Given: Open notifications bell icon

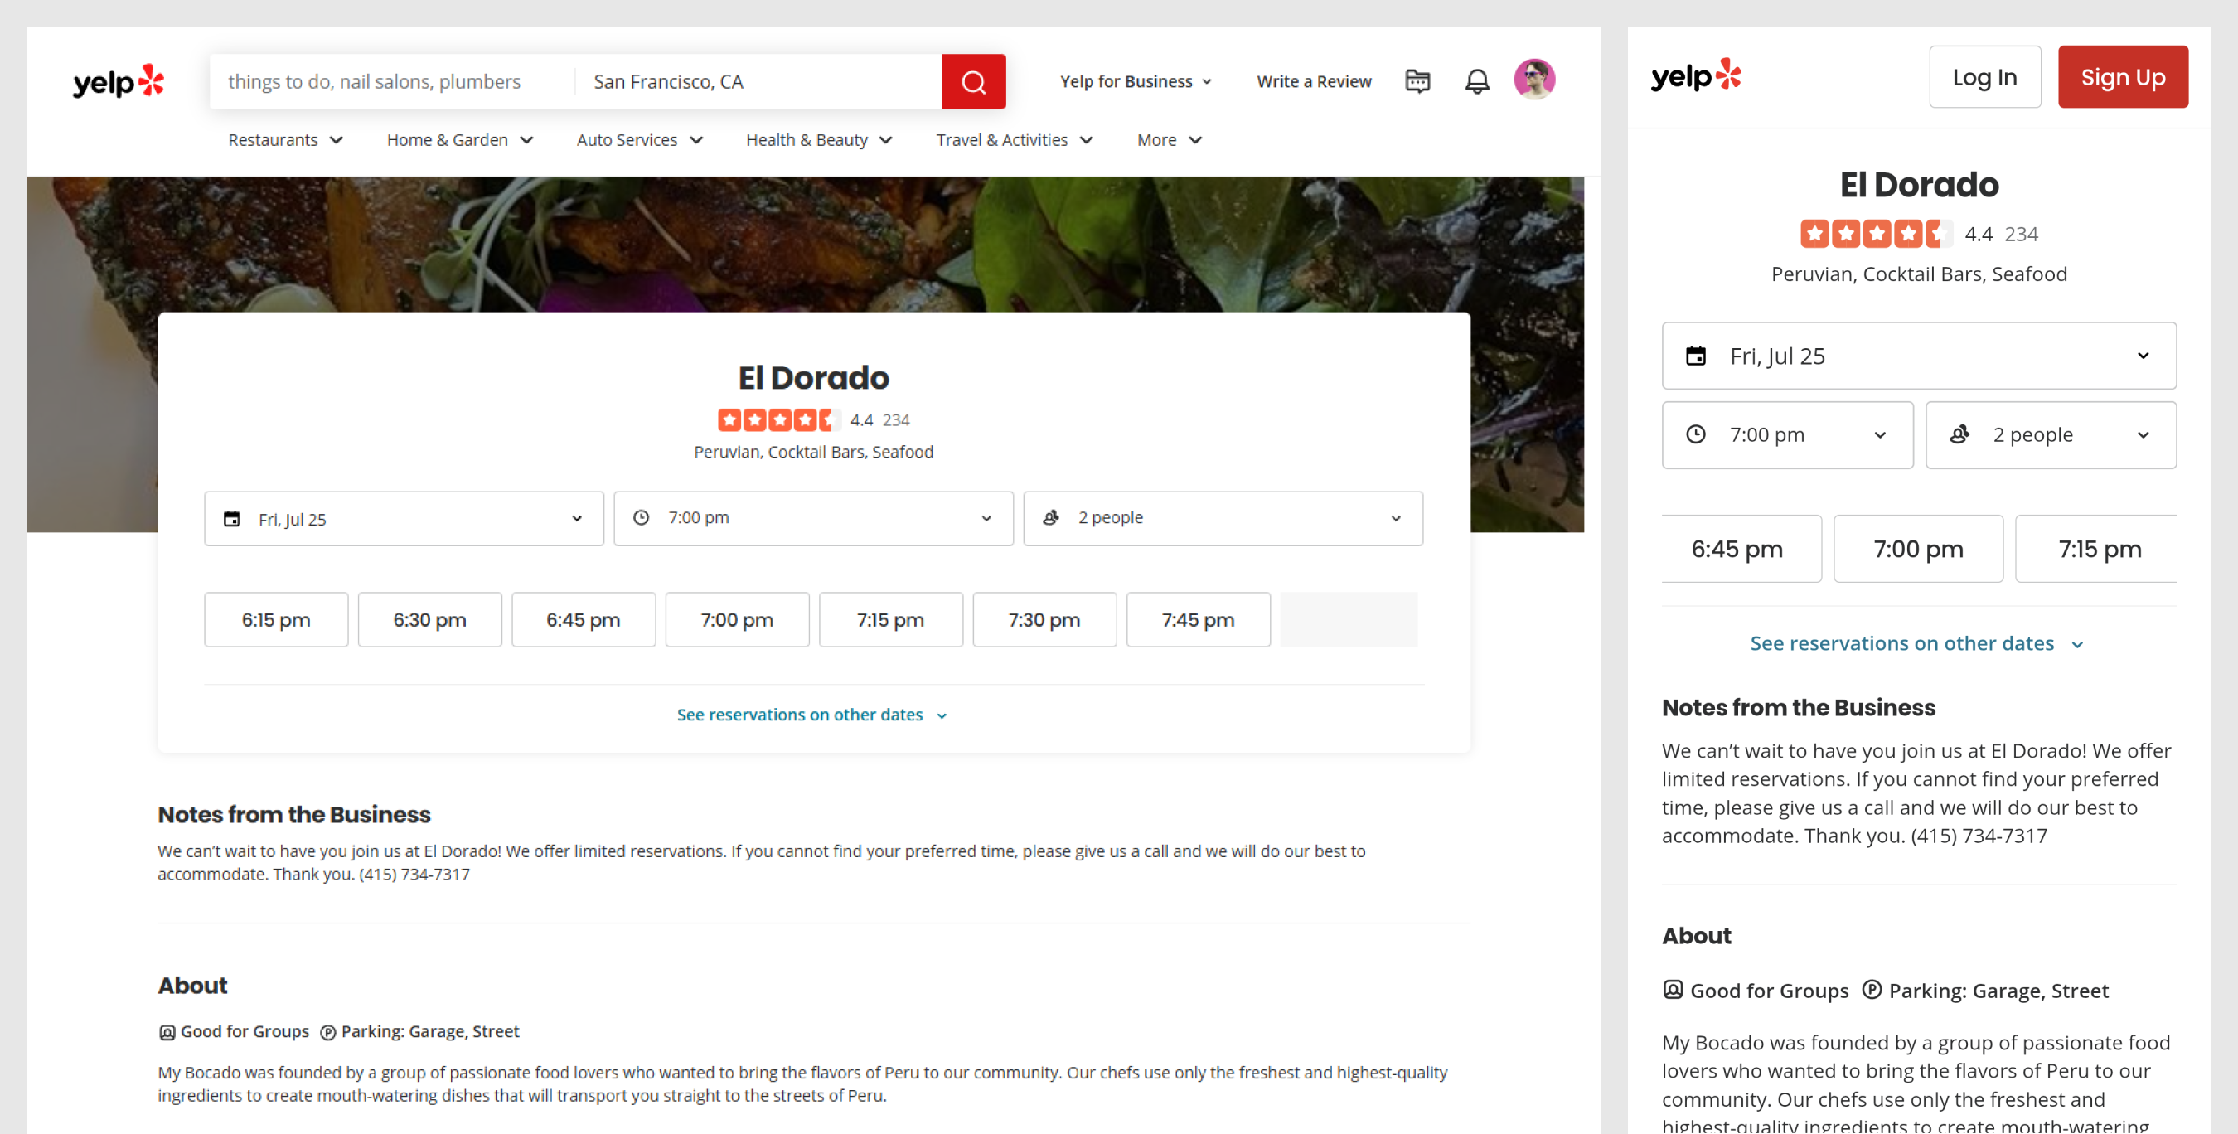Looking at the screenshot, I should click(x=1477, y=80).
